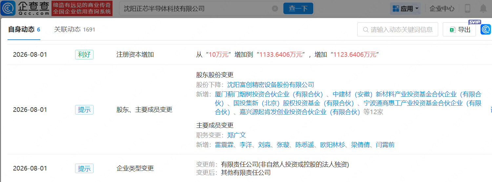Click 股东、主要成员变更 text
The width and height of the screenshot is (492, 182).
point(144,110)
